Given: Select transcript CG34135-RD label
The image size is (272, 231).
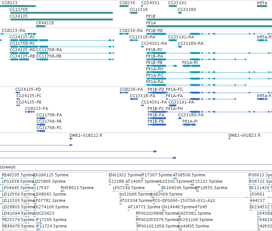Looking at the screenshot, I should (x=22, y=50).
